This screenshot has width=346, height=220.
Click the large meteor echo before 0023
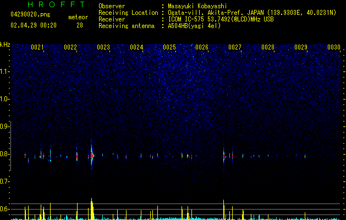point(92,155)
